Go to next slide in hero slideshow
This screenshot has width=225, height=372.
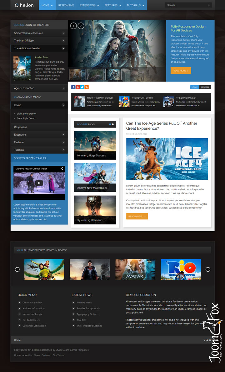81,26
